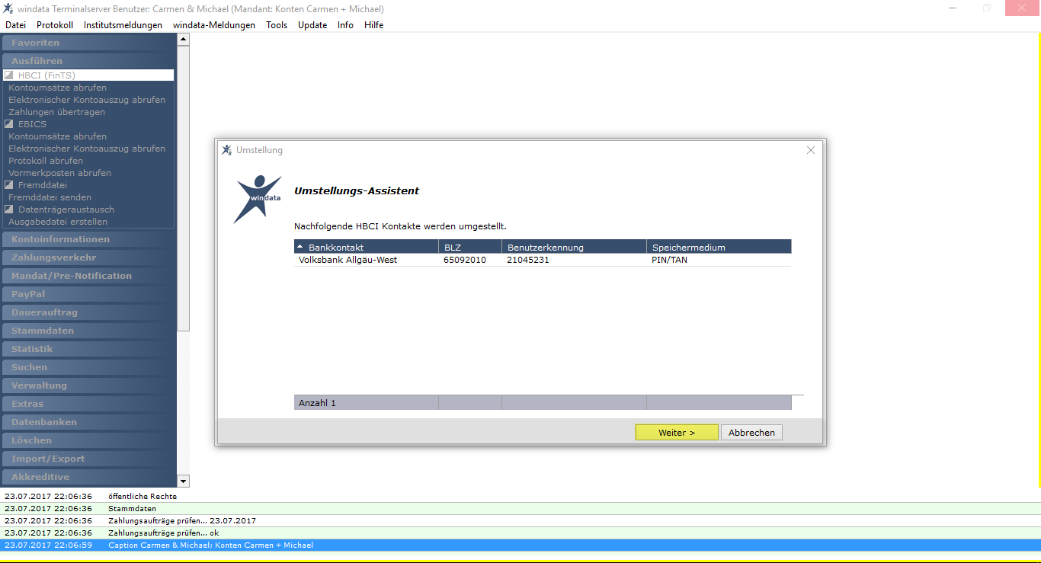This screenshot has width=1041, height=563.
Task: Click sort arrow in Bankkontakt column header
Action: click(x=299, y=248)
